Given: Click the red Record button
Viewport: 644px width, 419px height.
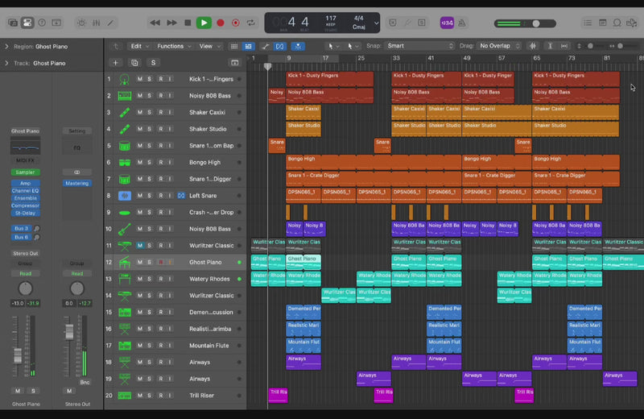Looking at the screenshot, I should [220, 23].
